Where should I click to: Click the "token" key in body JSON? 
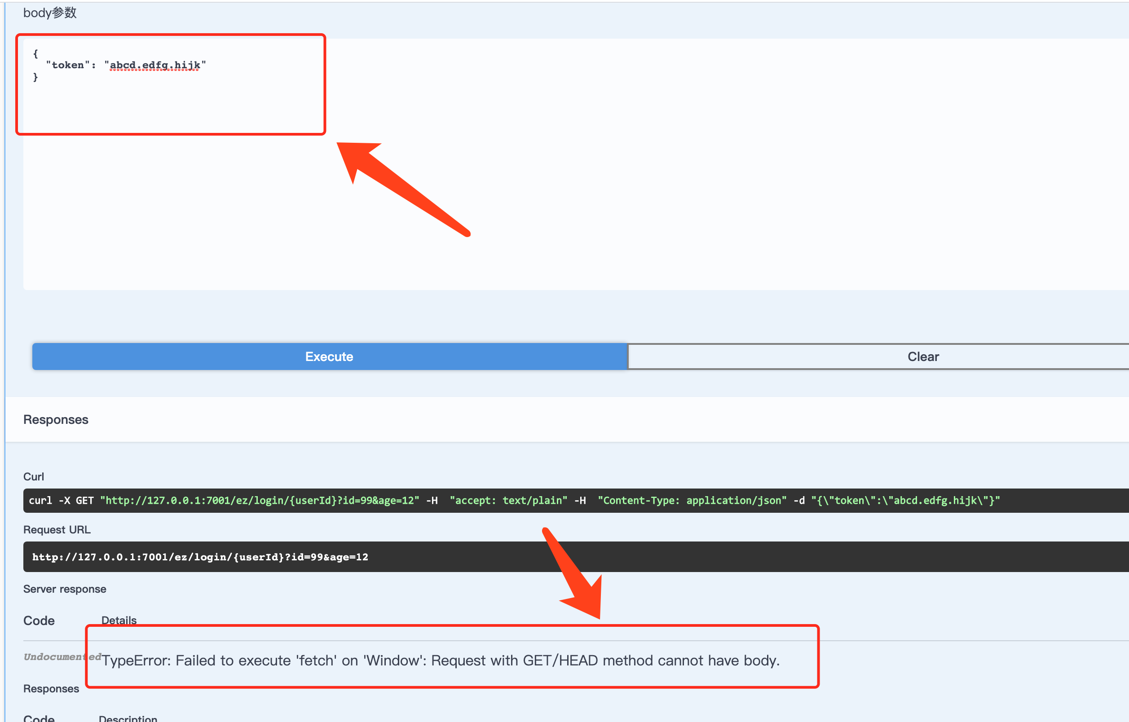tap(68, 65)
